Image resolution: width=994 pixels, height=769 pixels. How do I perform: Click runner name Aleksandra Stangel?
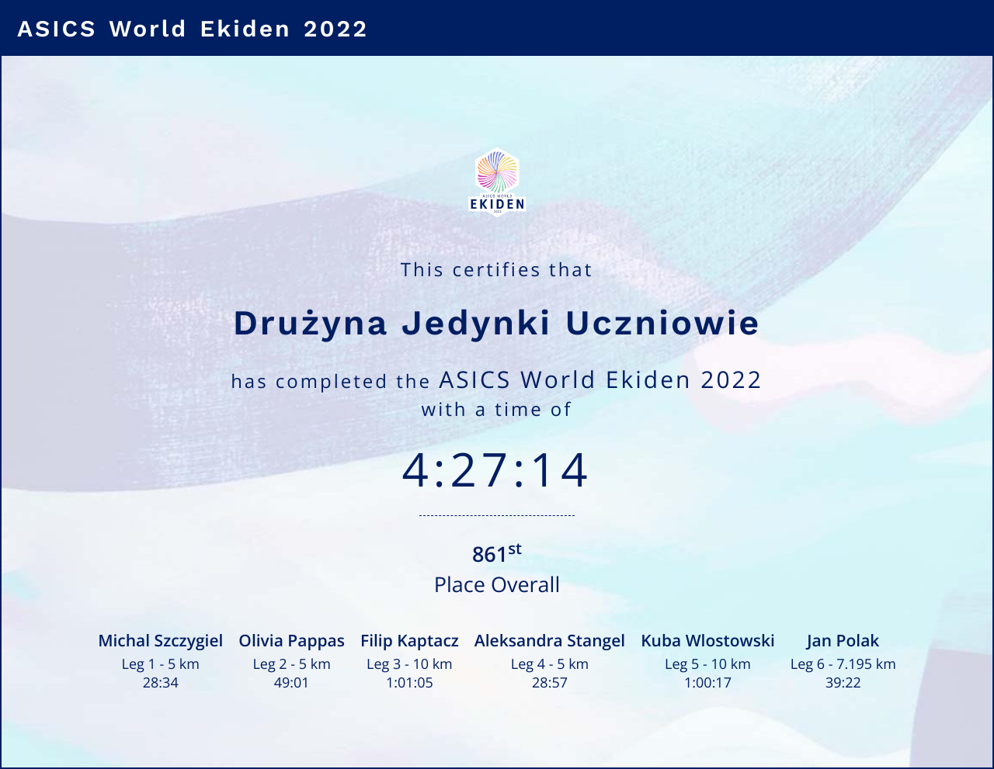pos(550,641)
